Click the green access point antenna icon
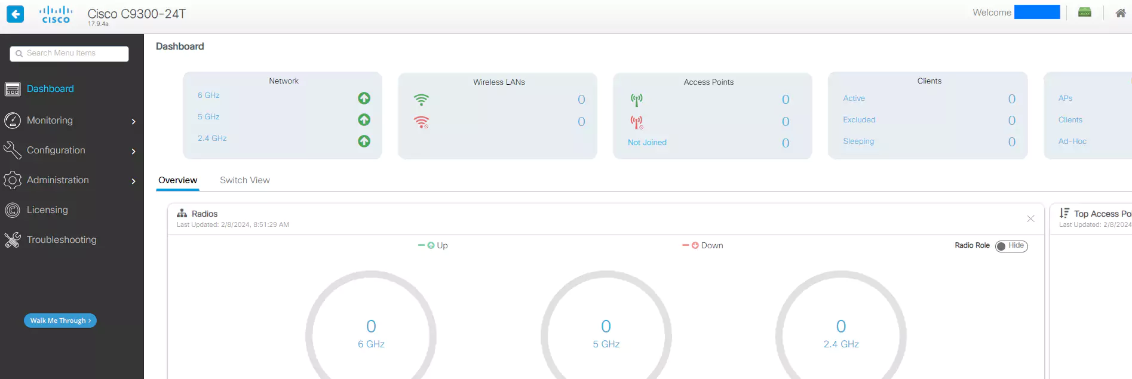This screenshot has height=379, width=1132. point(637,100)
